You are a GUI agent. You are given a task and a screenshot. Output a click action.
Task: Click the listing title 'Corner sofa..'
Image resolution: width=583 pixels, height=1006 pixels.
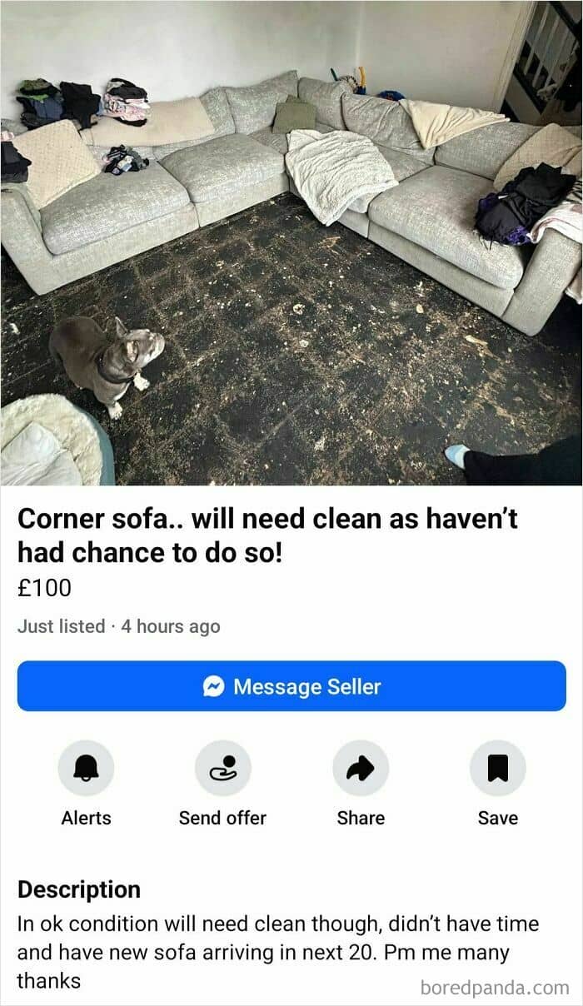pos(267,535)
